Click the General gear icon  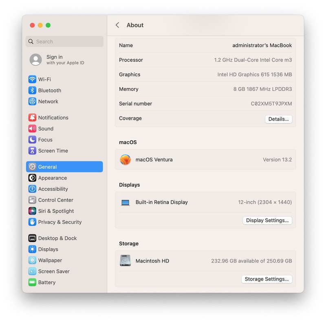[32, 167]
